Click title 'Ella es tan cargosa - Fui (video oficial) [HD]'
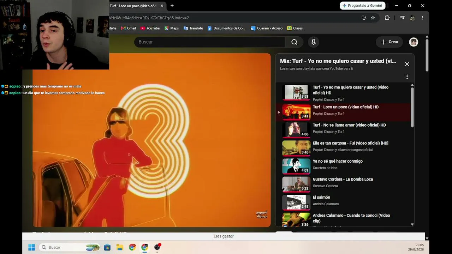The image size is (452, 254). [x=350, y=143]
